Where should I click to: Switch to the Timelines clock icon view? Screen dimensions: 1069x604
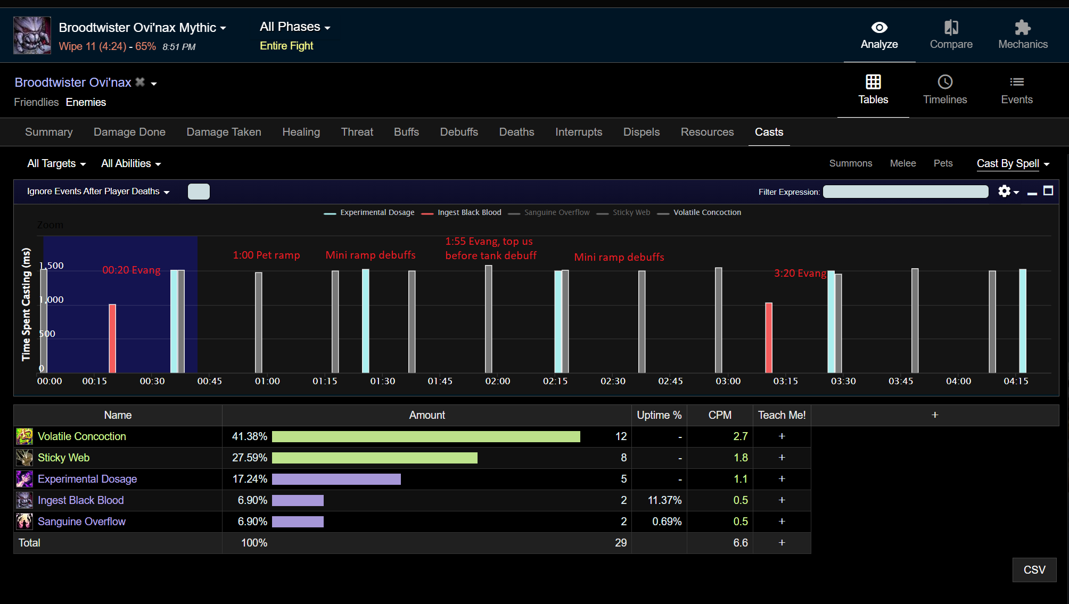tap(944, 82)
